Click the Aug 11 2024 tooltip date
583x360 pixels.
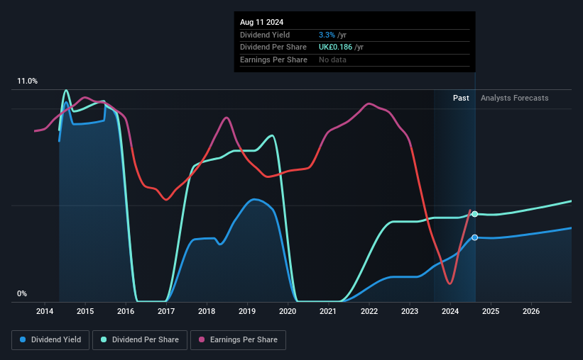262,22
